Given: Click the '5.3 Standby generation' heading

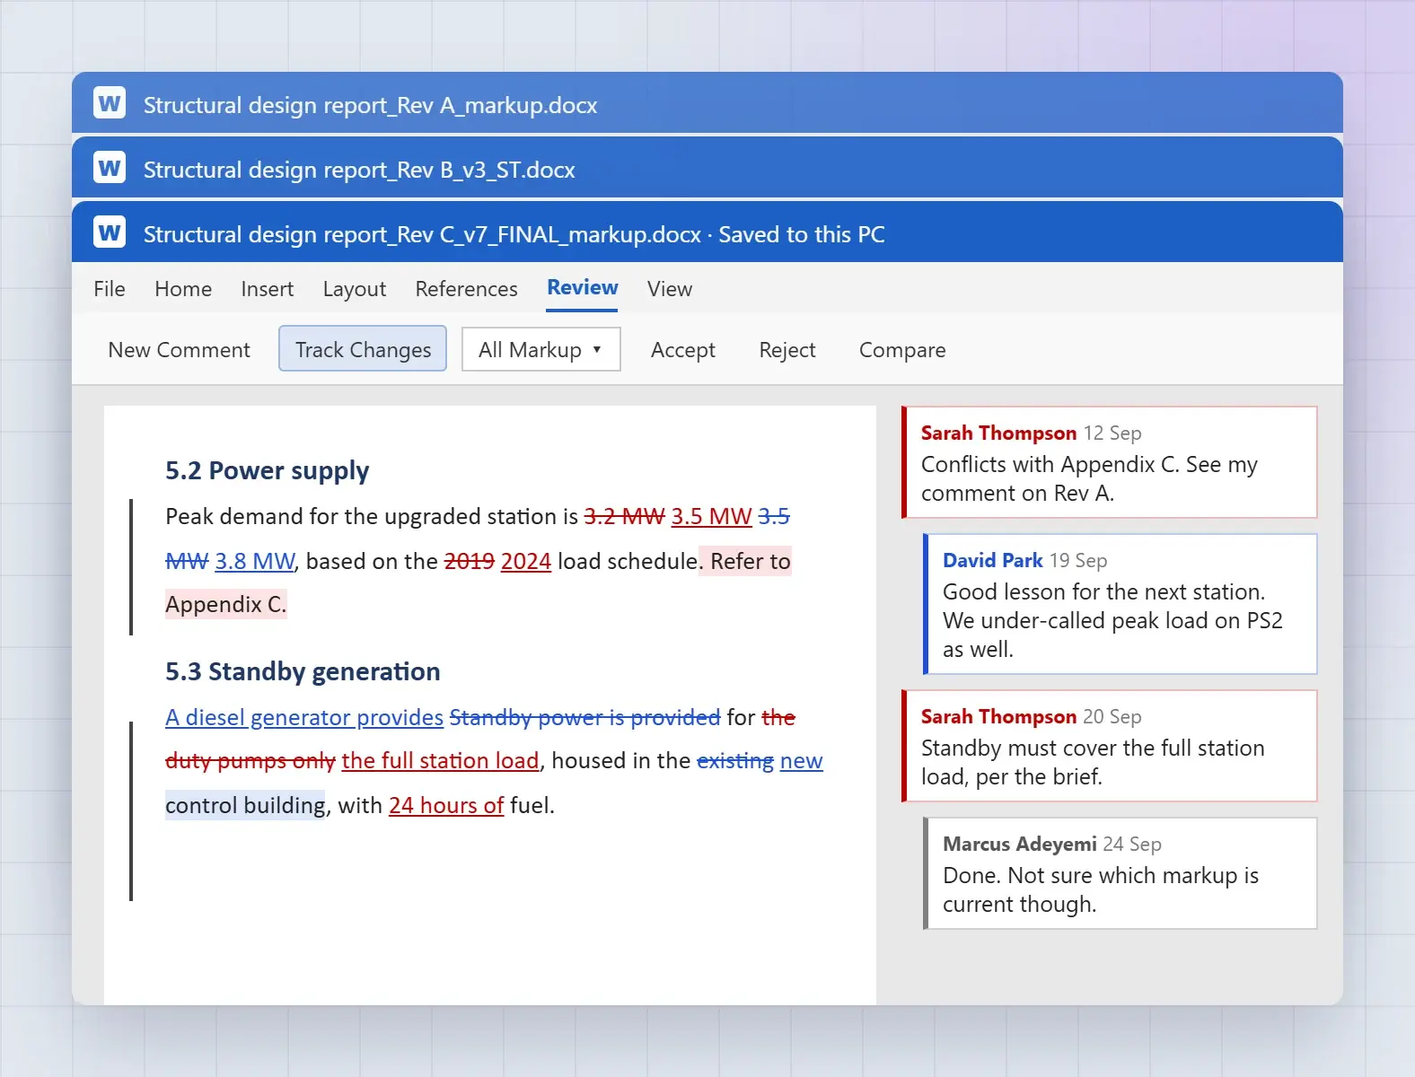Looking at the screenshot, I should tap(303, 671).
